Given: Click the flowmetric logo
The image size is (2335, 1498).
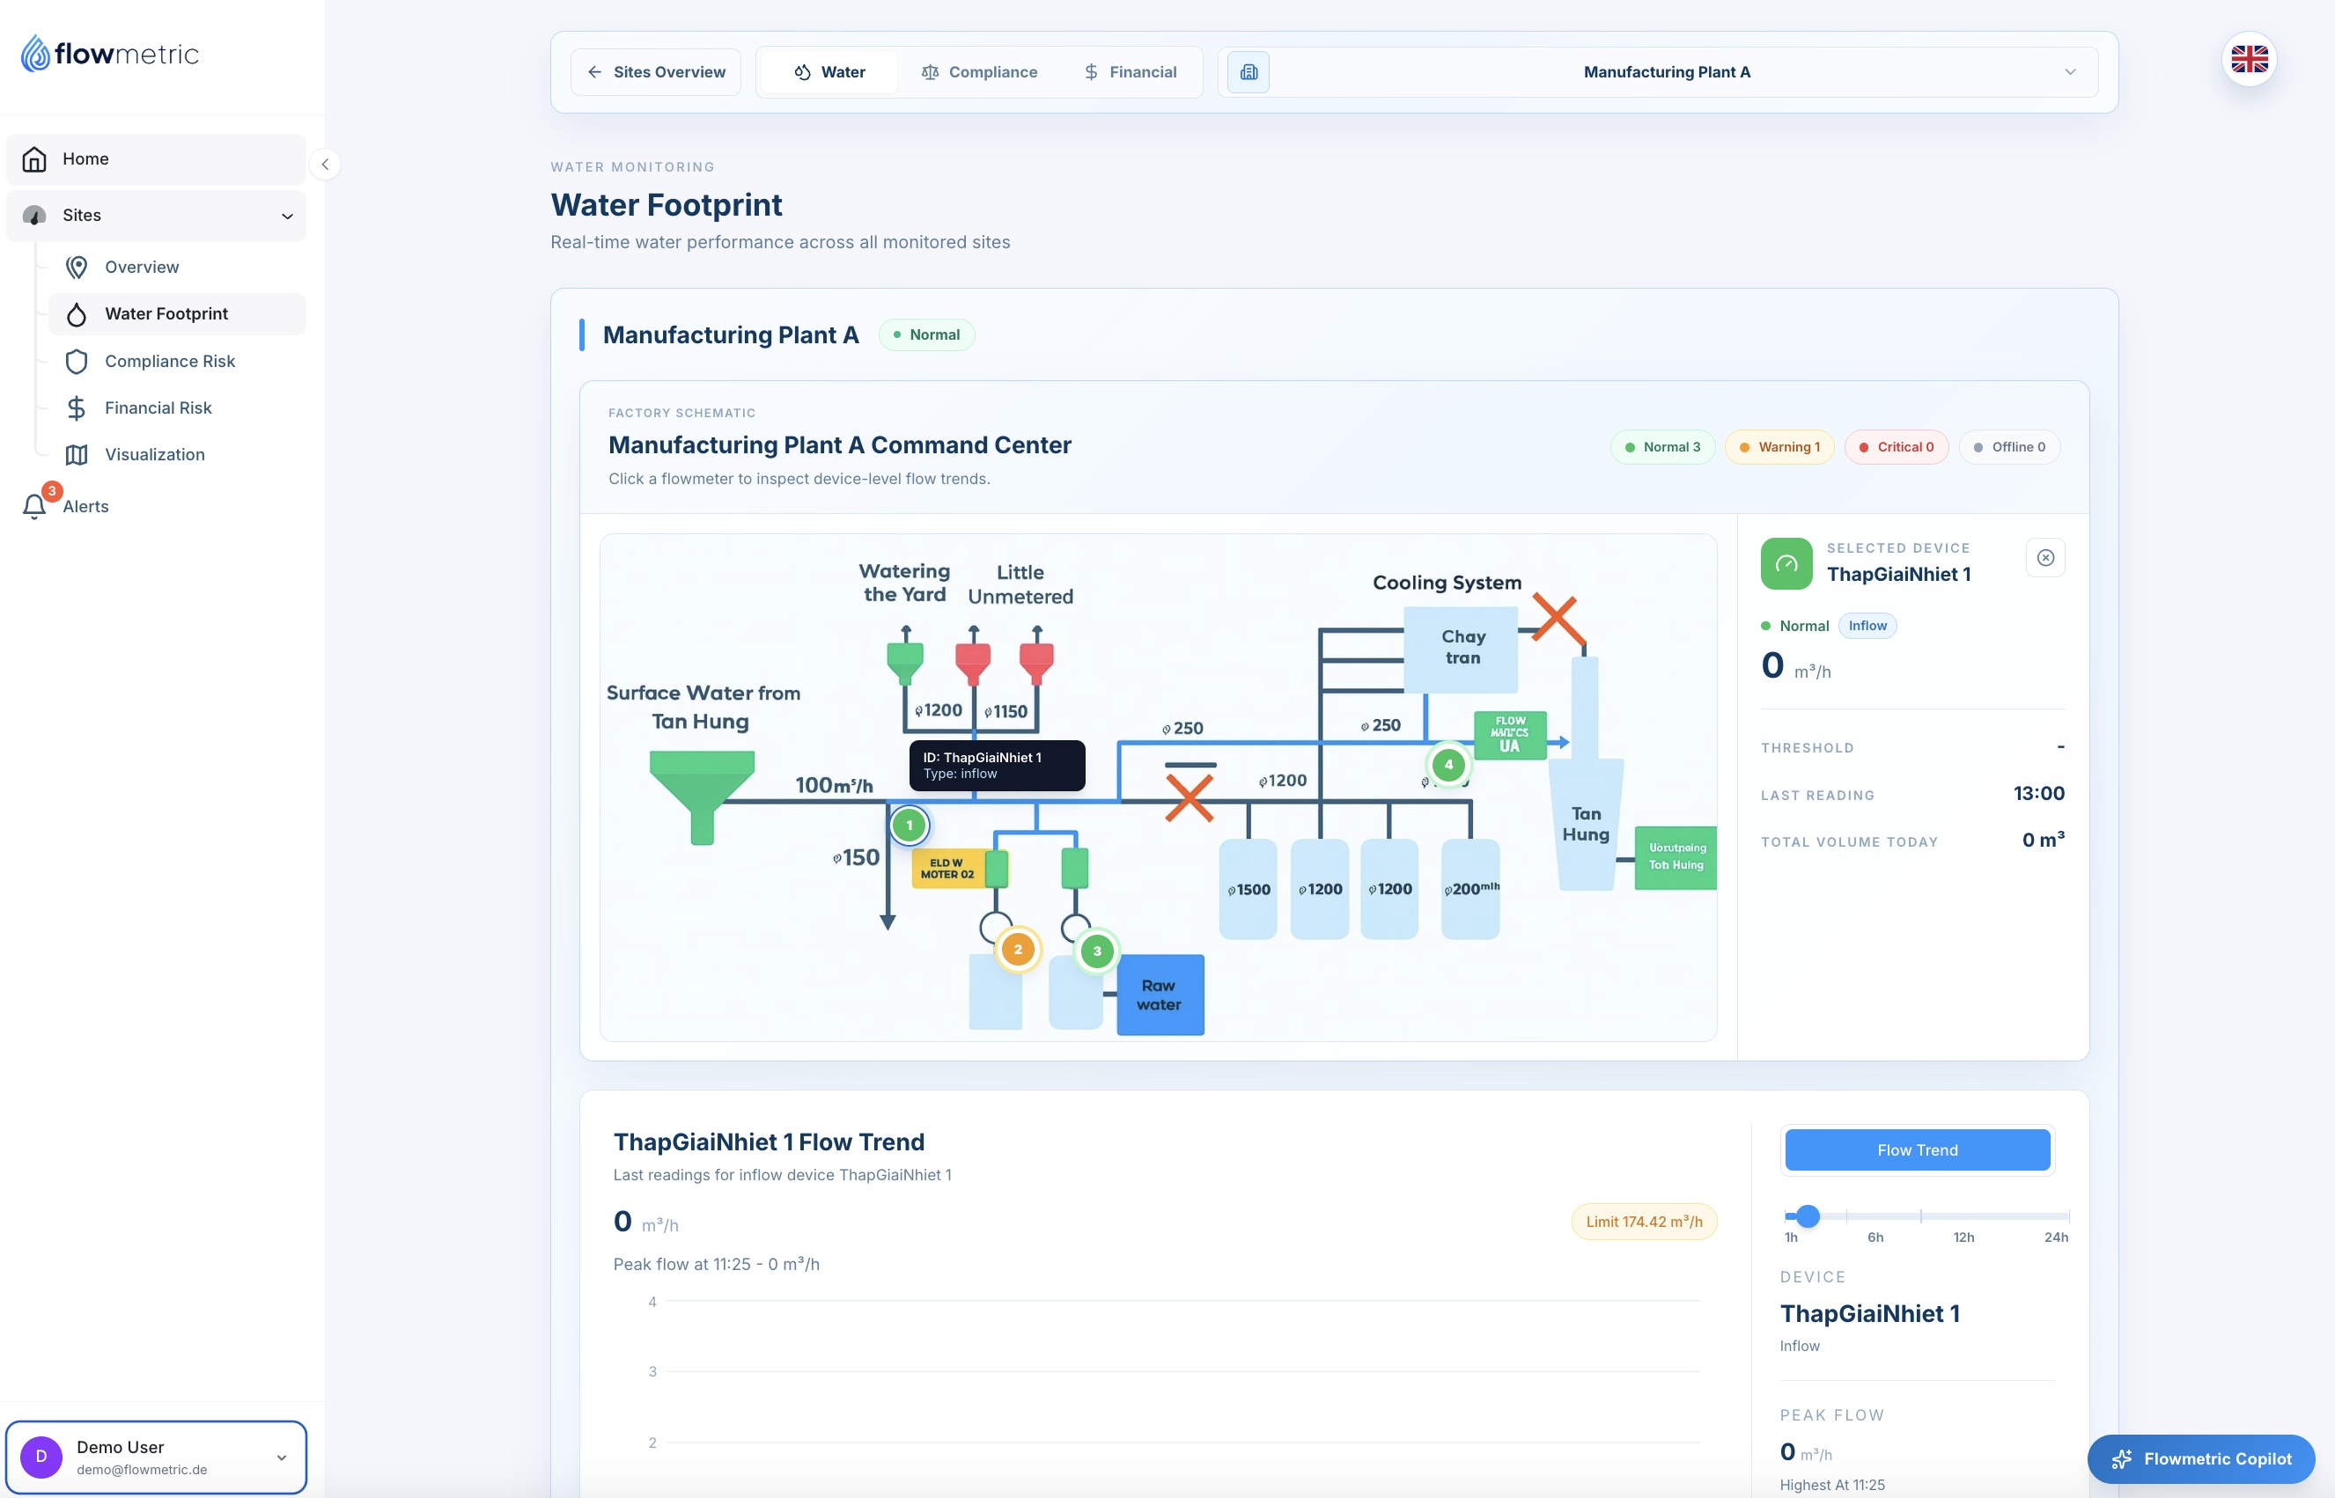Looking at the screenshot, I should point(110,54).
